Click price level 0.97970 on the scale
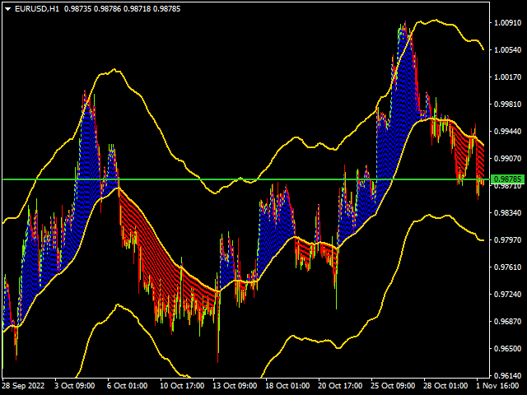Image resolution: width=527 pixels, height=395 pixels. [x=507, y=239]
